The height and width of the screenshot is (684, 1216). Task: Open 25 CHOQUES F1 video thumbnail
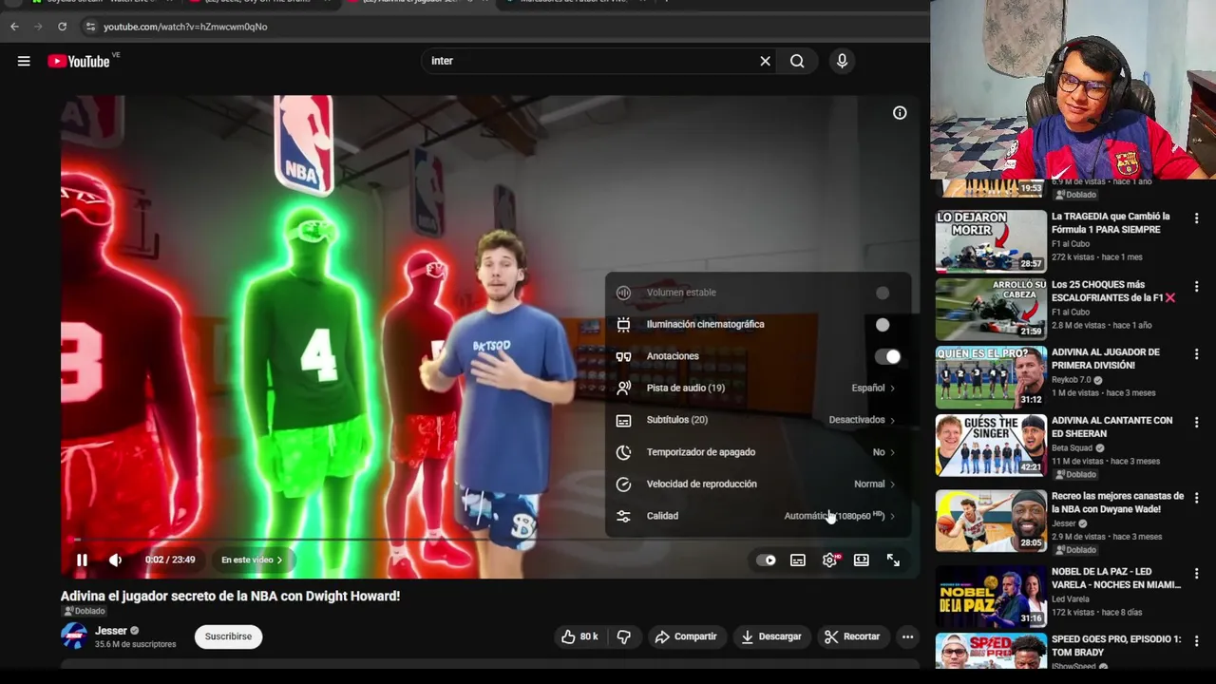pos(991,309)
